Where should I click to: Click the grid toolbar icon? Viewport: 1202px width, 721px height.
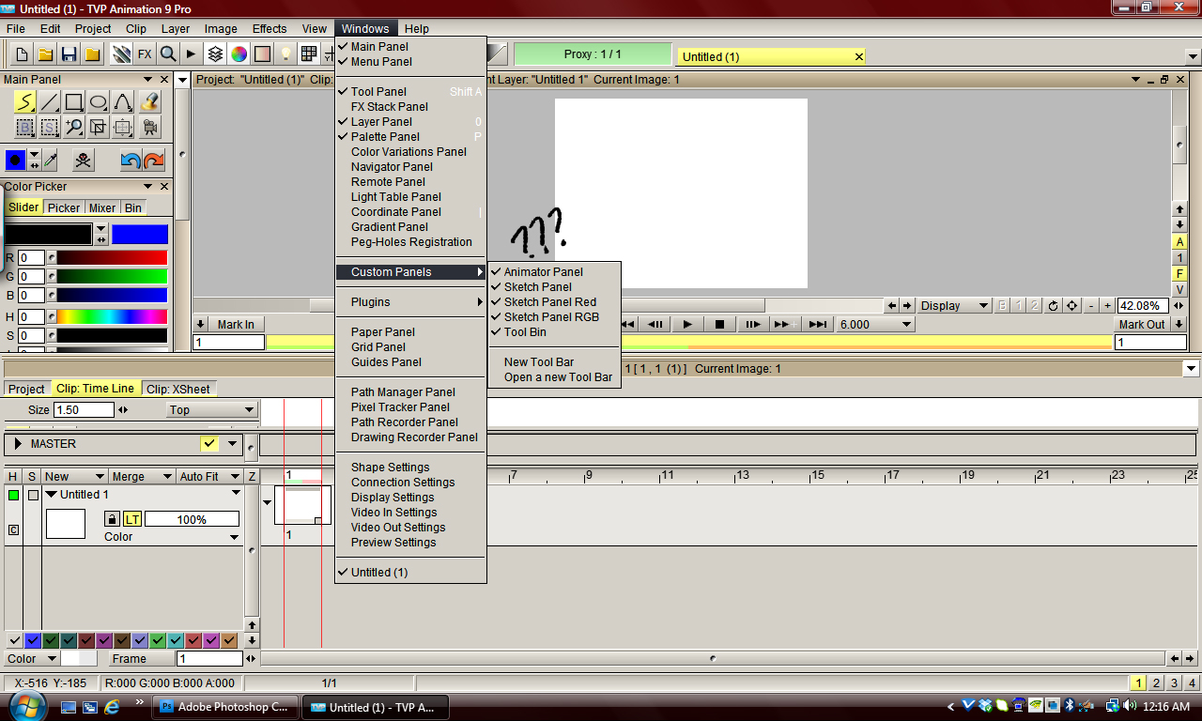(309, 54)
